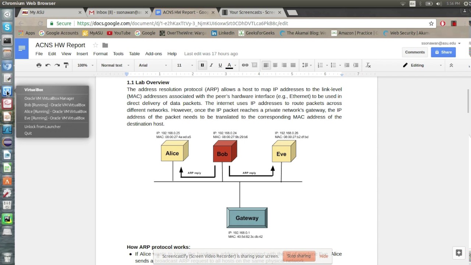Click the Insert comment icon

tap(254, 65)
